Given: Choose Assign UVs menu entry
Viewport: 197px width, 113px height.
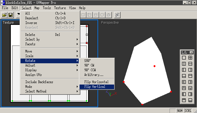Looking at the screenshot, I should 50,75.
